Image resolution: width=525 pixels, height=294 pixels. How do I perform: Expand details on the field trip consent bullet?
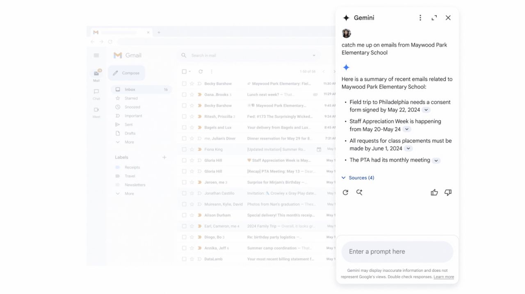click(426, 109)
